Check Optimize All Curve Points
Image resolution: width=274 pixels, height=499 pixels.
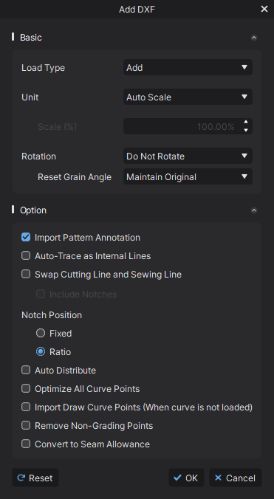point(26,388)
